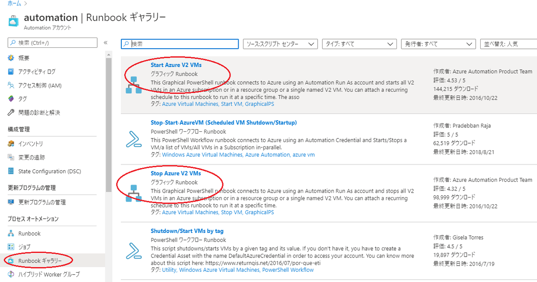Click the インベントリ icon
537x282 pixels.
point(11,144)
